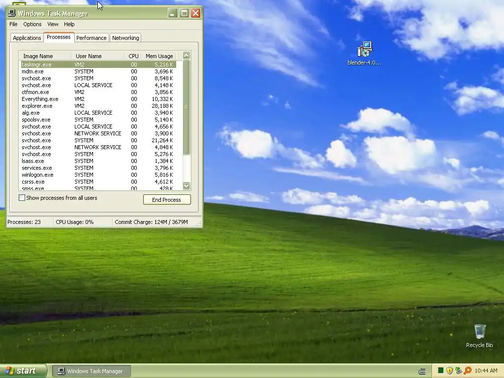Sort by the Image Name column header
This screenshot has height=378, width=504.
[x=45, y=56]
